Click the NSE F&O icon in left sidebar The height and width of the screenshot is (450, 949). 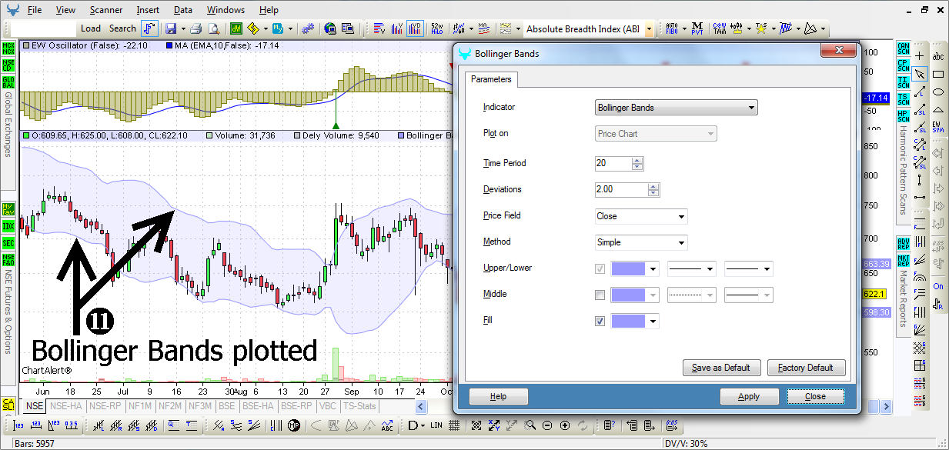(8, 260)
